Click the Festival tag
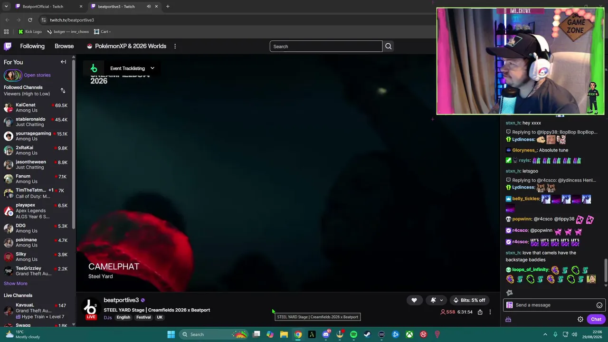The width and height of the screenshot is (608, 342). tap(143, 317)
